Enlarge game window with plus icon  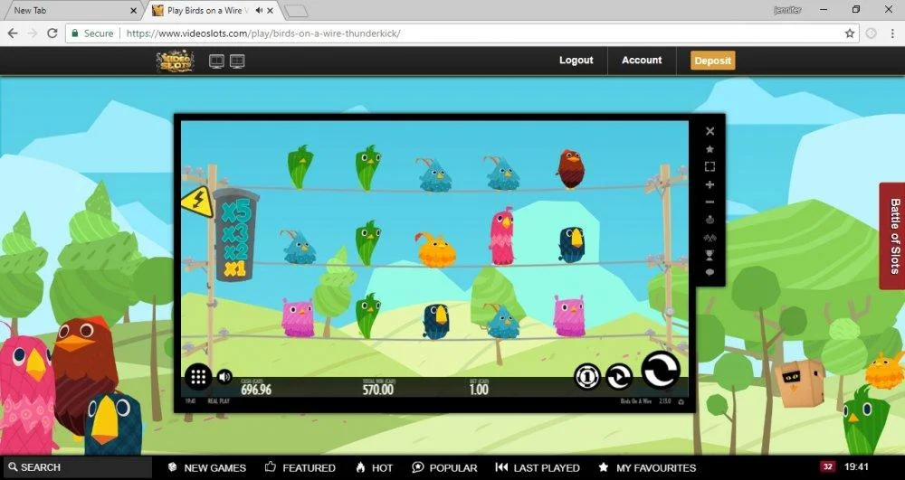click(x=710, y=184)
